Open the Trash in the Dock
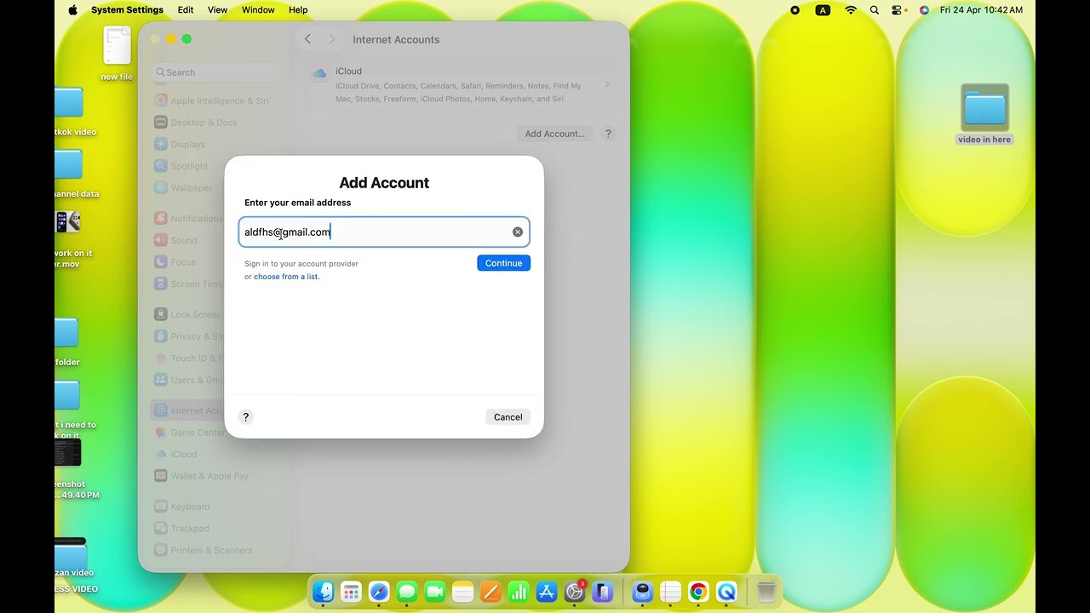The height and width of the screenshot is (613, 1090). [766, 592]
